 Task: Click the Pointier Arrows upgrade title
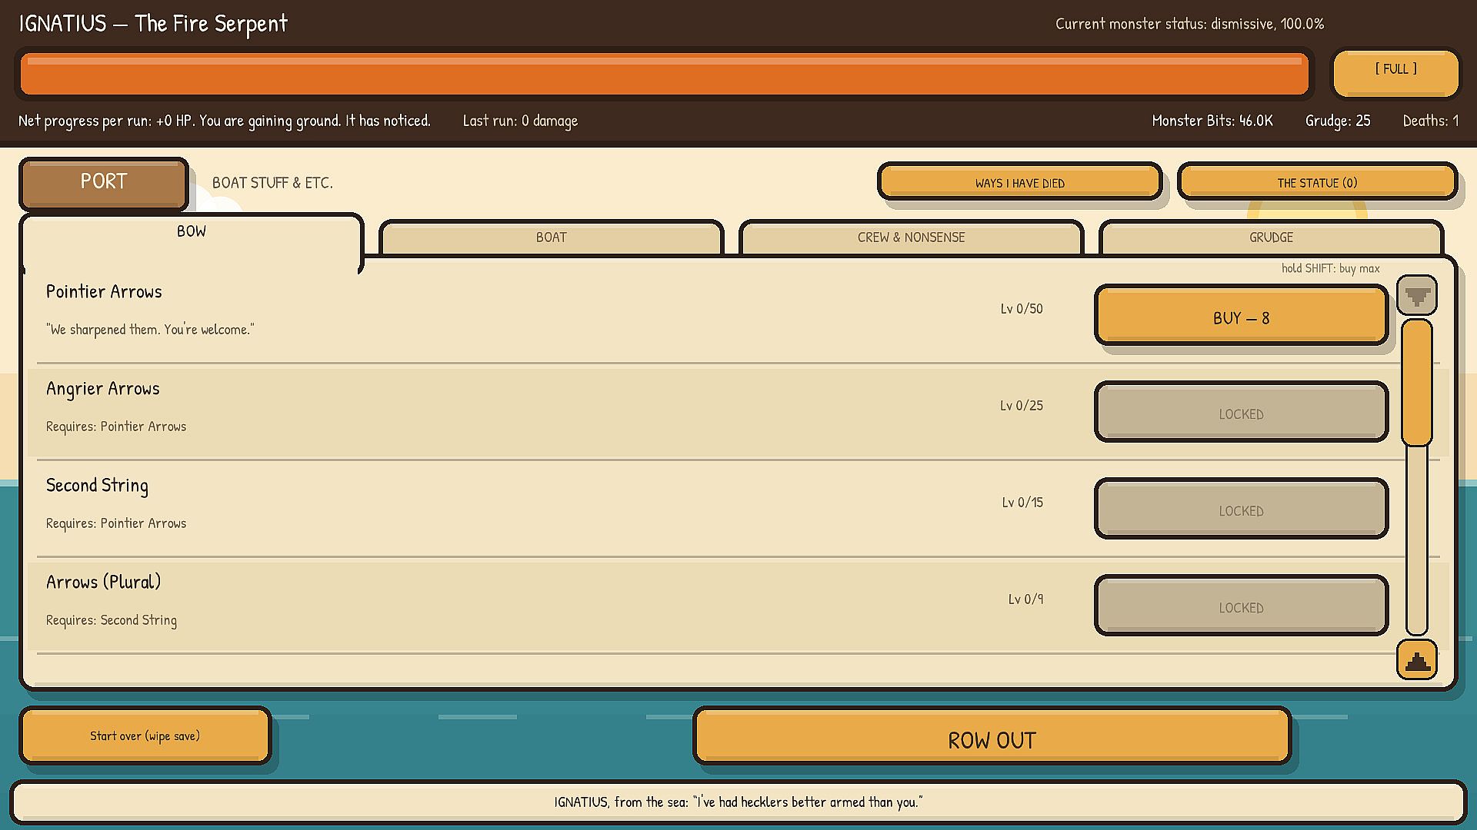click(104, 291)
